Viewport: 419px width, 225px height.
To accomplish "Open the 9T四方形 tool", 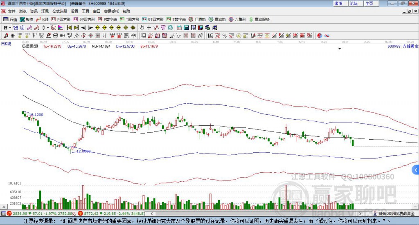I will (153, 20).
